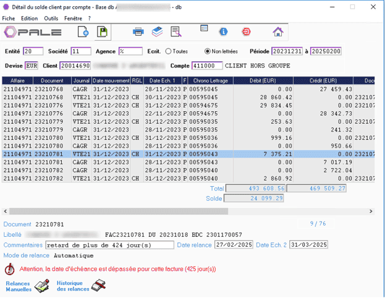Select the row with debit 29 834.45
The height and width of the screenshot is (303, 385).
click(188, 105)
